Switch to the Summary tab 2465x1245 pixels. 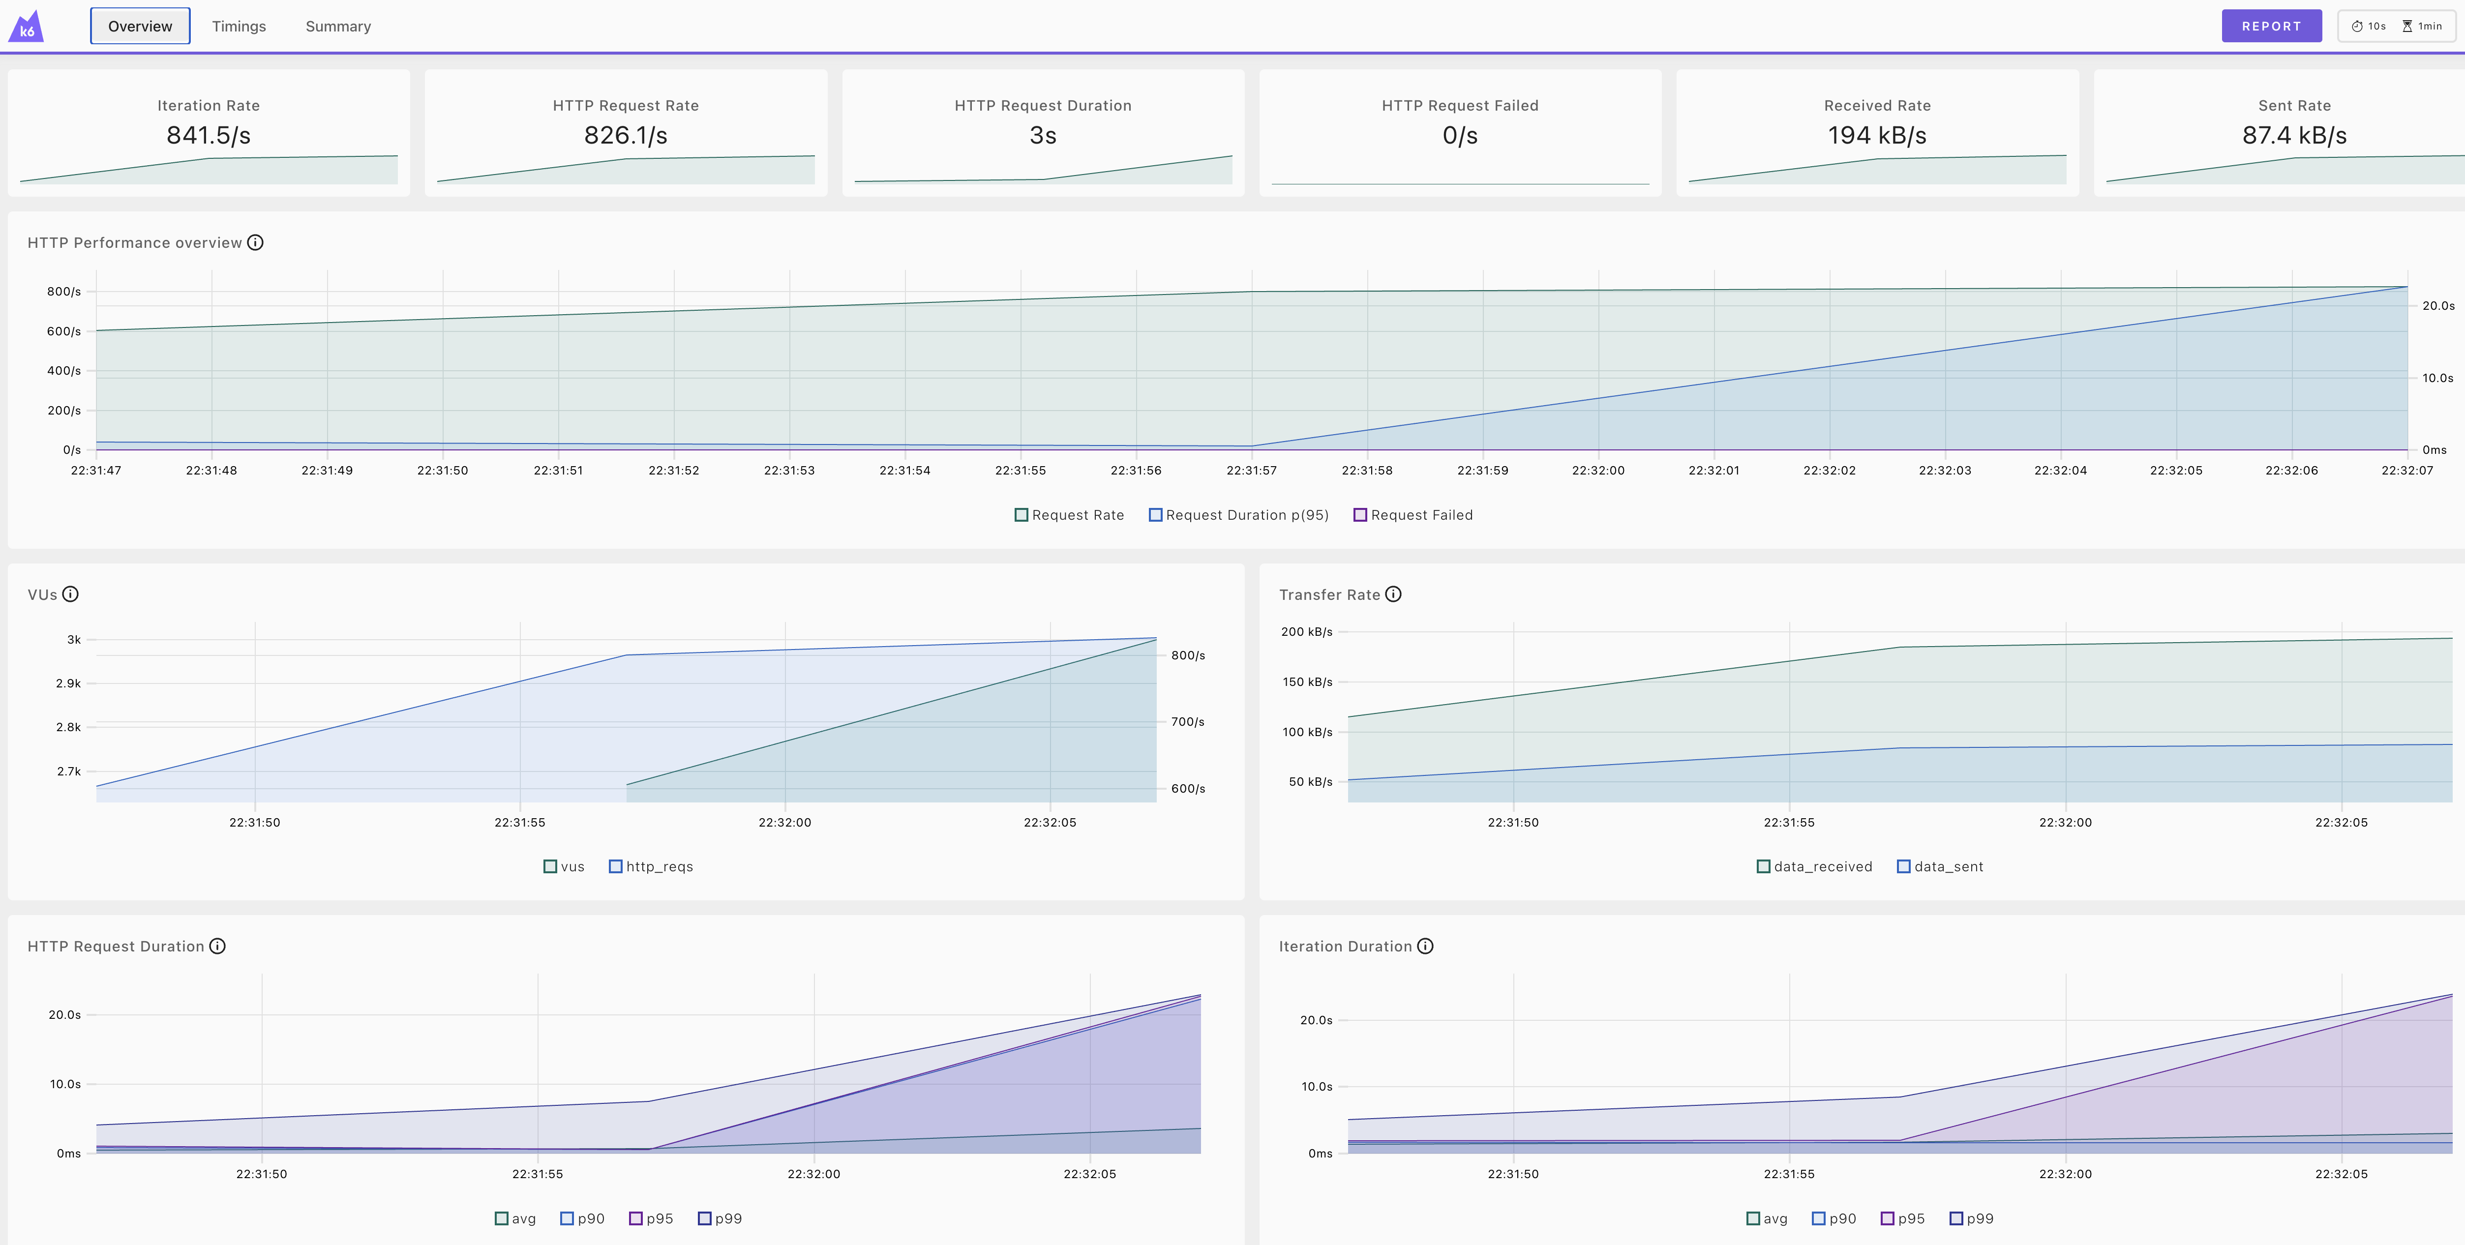pyautogui.click(x=338, y=26)
